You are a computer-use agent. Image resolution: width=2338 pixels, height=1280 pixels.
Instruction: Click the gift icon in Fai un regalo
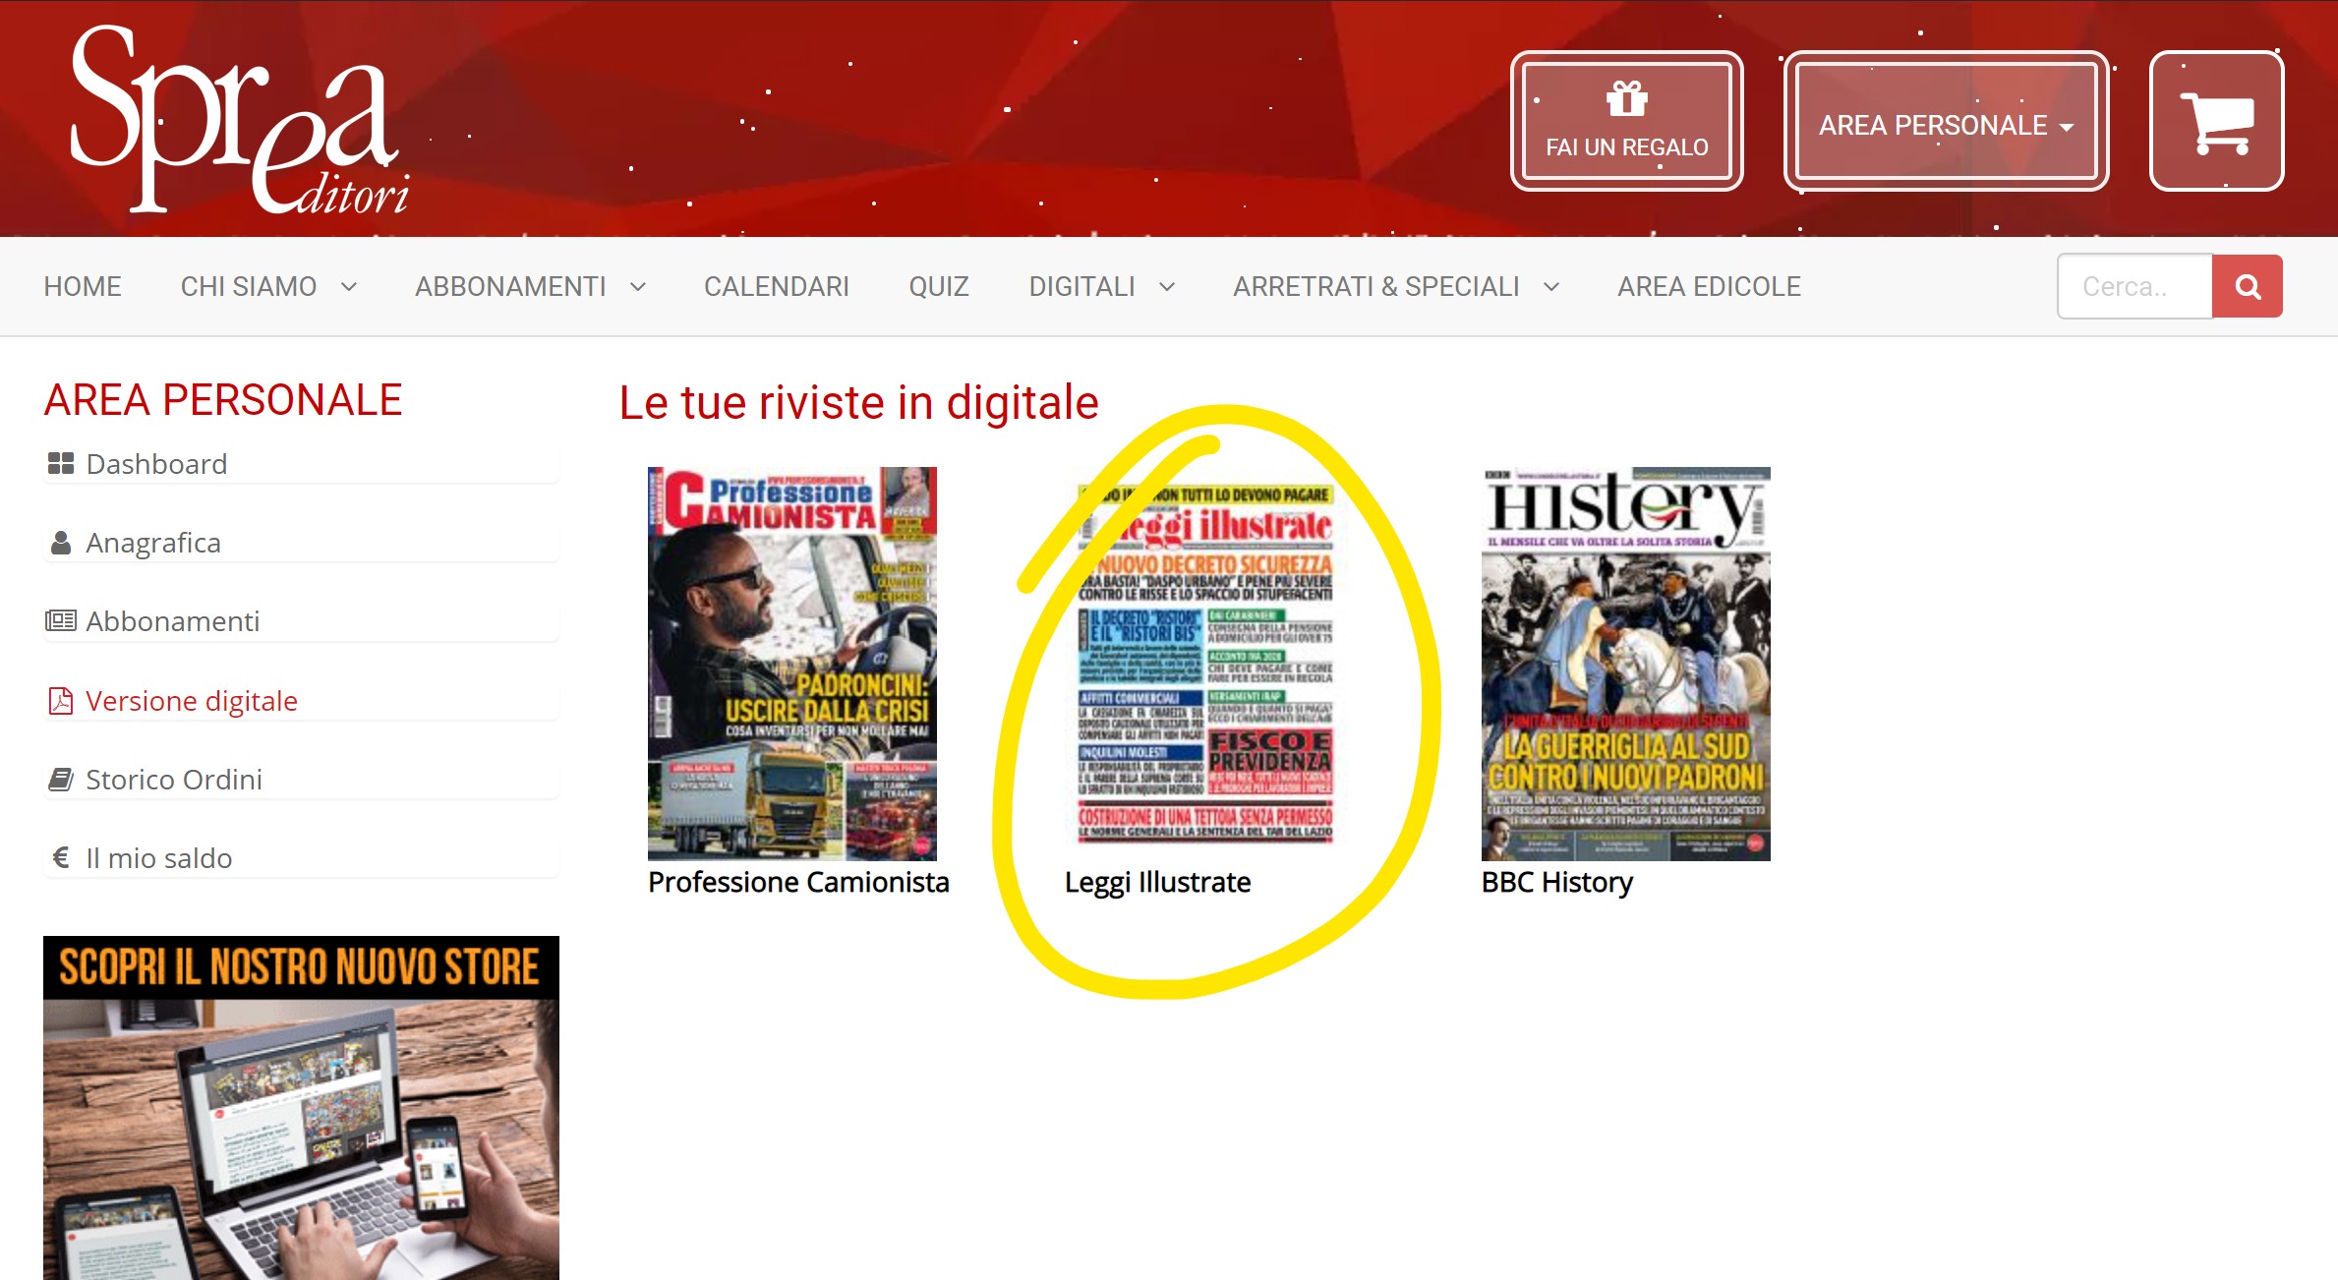click(x=1626, y=99)
